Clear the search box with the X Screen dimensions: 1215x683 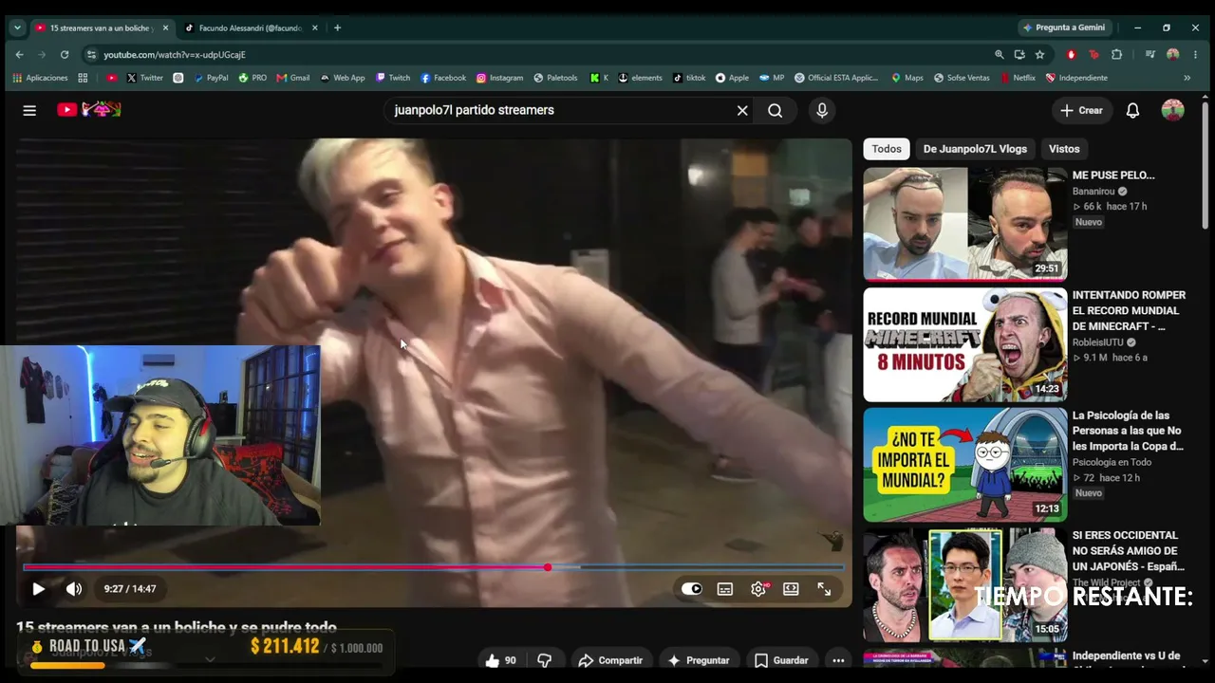click(742, 110)
